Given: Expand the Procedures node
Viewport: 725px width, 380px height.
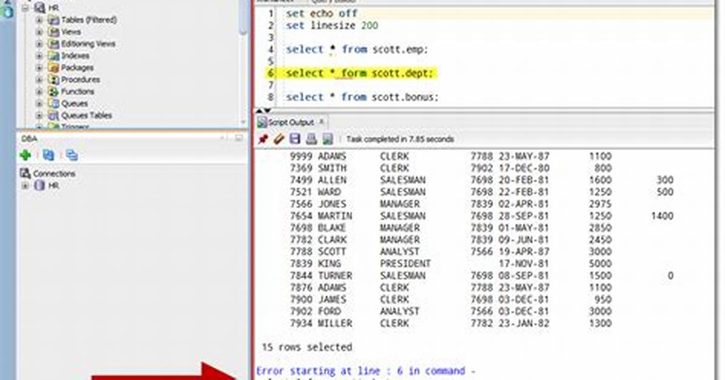Looking at the screenshot, I should click(x=39, y=79).
